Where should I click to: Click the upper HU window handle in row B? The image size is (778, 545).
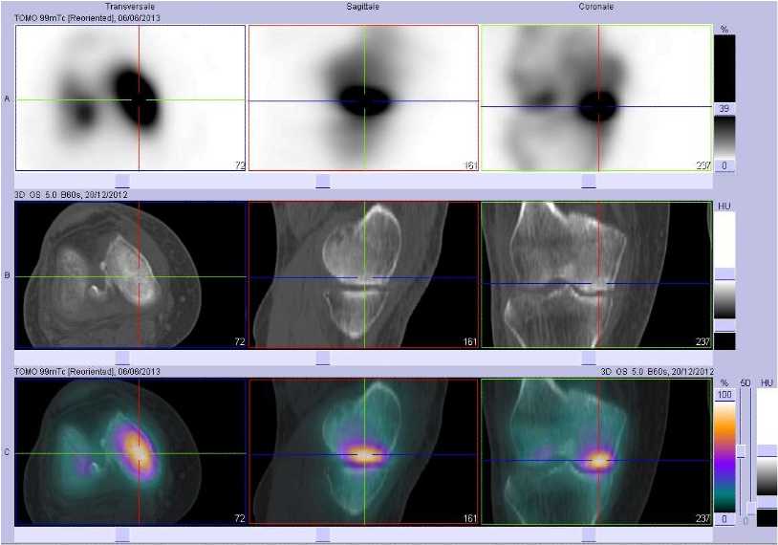point(724,274)
